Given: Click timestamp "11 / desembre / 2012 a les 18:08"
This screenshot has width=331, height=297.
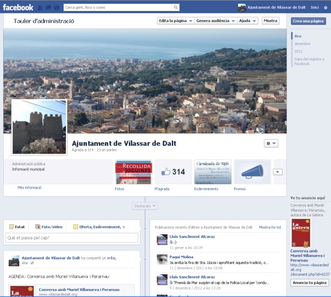Looking at the screenshot, I should point(196,268).
